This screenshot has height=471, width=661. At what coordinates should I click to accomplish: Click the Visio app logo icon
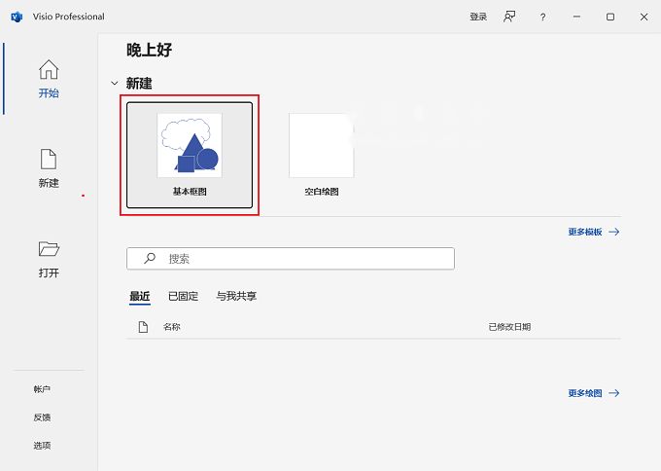click(x=17, y=17)
